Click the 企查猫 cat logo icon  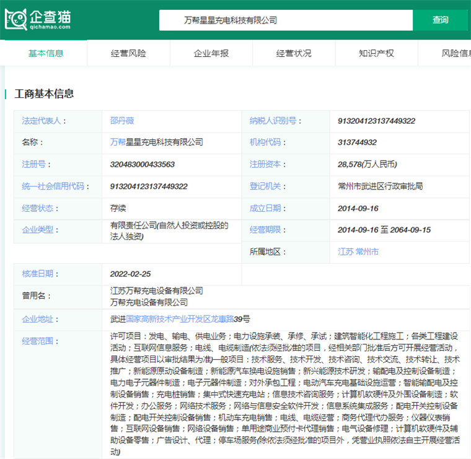point(17,20)
